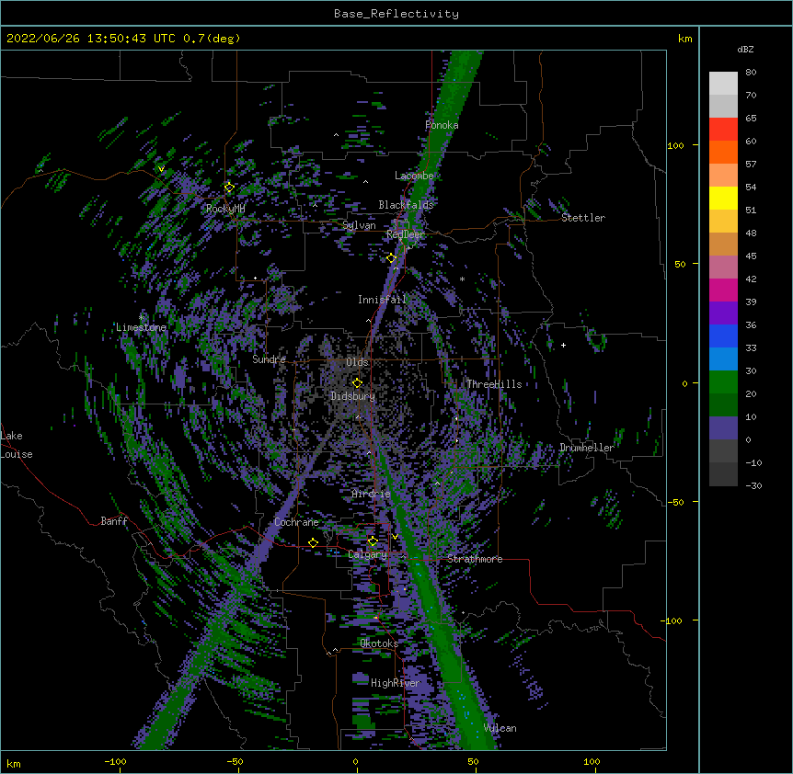The width and height of the screenshot is (793, 774).
Task: Click the yellow V marker northwest of RockyMH
Action: [x=161, y=169]
